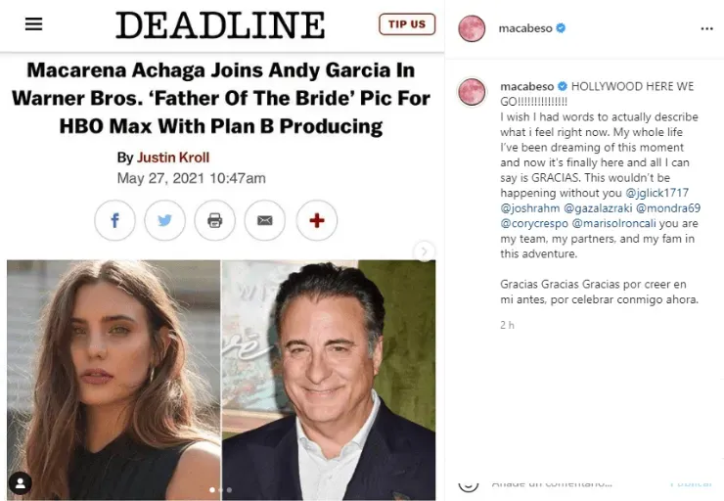Viewport: 724px width, 501px height.
Task: Open Justin Kroll author link
Action: point(172,158)
